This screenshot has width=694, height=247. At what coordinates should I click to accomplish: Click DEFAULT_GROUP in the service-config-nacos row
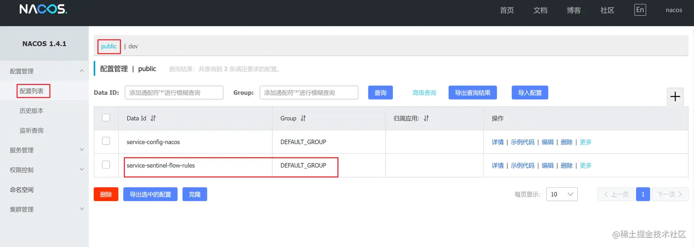[x=303, y=142]
